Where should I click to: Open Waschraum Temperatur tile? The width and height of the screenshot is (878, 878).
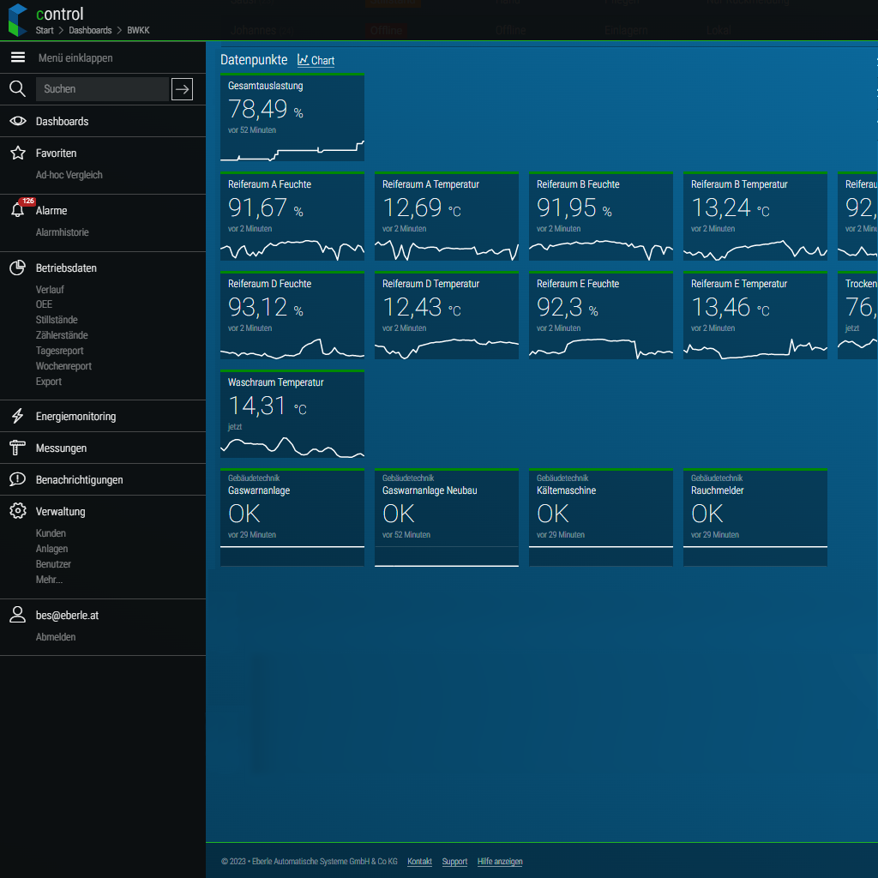pos(292,414)
